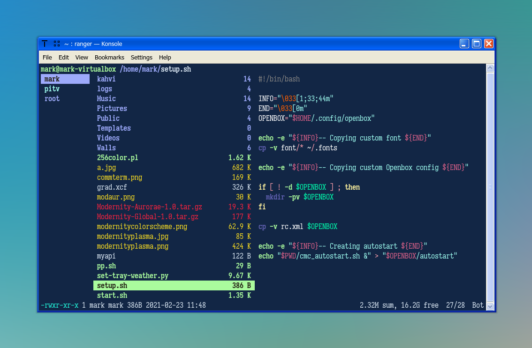Click the '2.32M sum, 16.2G free' status
This screenshot has width=532, height=348.
coord(399,305)
